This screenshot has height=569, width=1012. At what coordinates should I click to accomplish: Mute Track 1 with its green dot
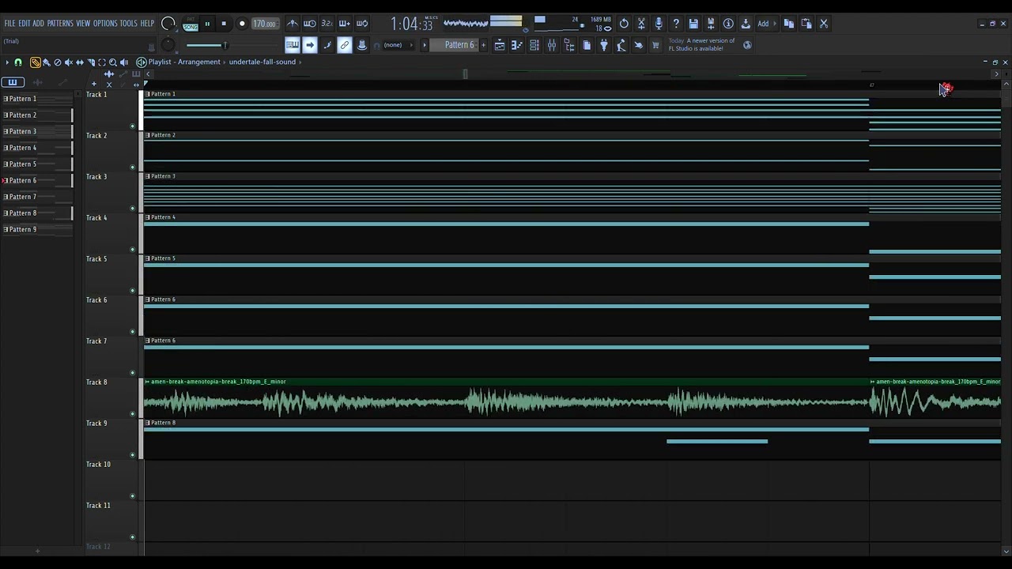(x=132, y=126)
